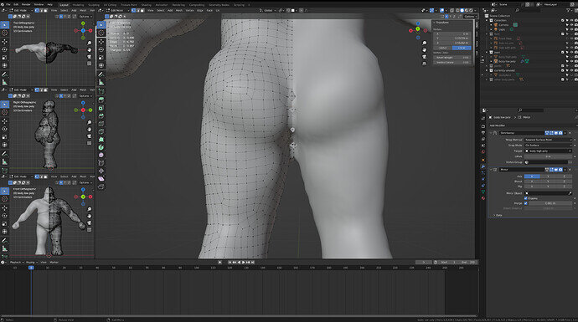Image resolution: width=578 pixels, height=322 pixels.
Task: Switch to the Shading workspace tab
Action: pyautogui.click(x=147, y=5)
